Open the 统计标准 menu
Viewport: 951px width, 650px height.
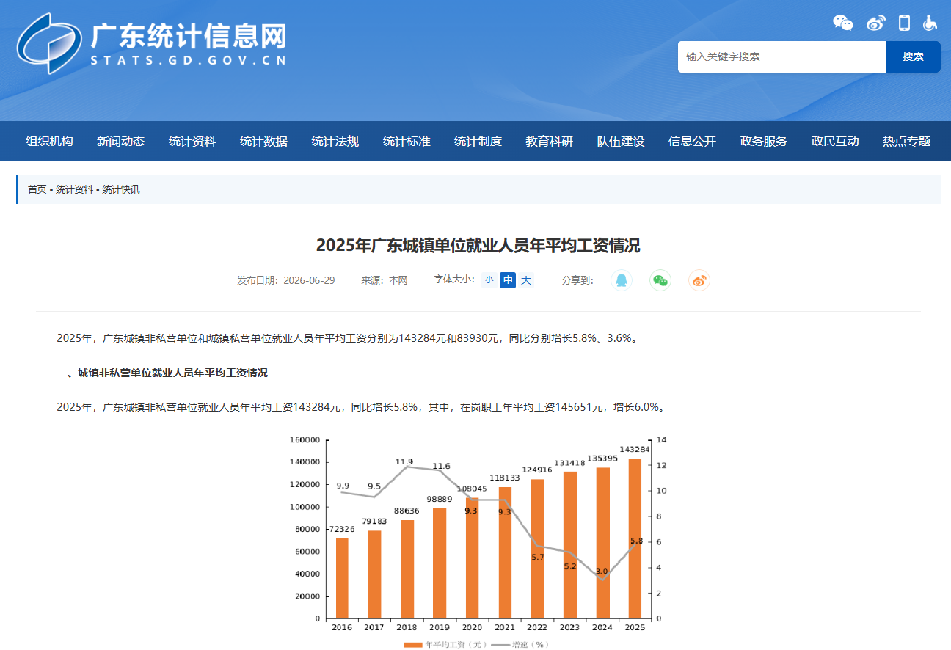407,142
